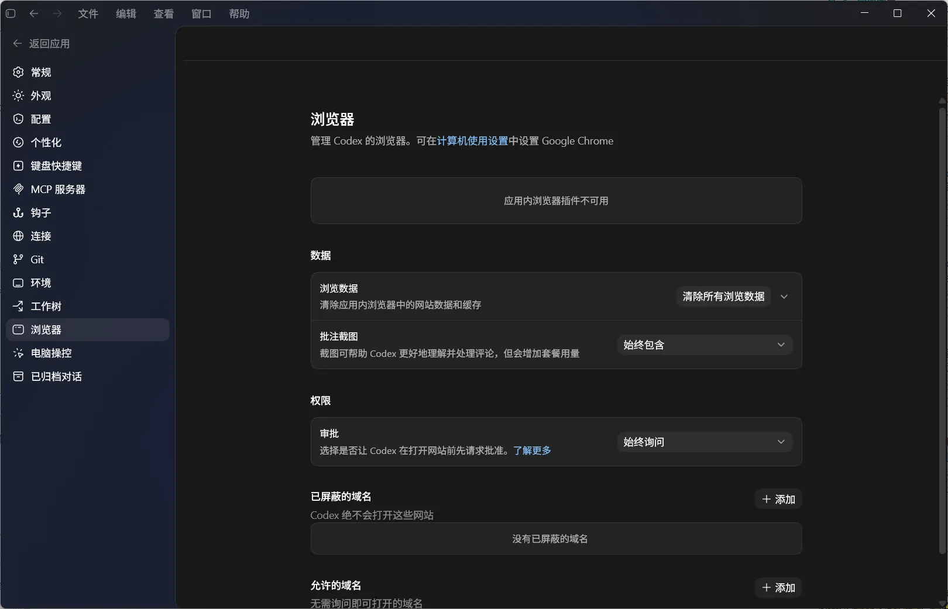Click the 返回应用 label

[x=50, y=43]
